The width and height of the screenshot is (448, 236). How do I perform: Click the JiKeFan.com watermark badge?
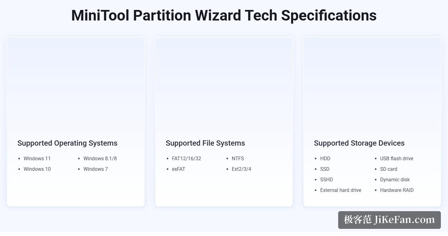tap(390, 220)
